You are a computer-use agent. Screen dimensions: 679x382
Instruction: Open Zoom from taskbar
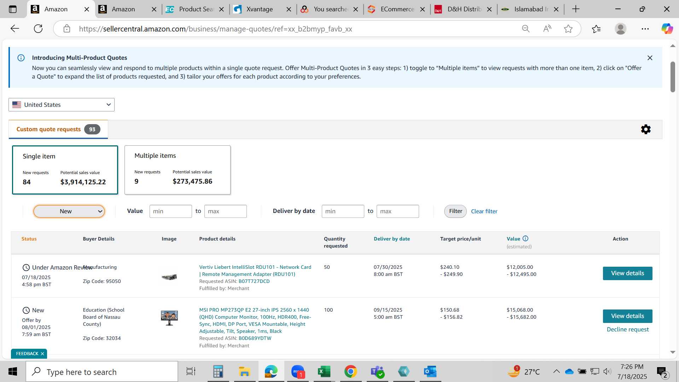298,372
